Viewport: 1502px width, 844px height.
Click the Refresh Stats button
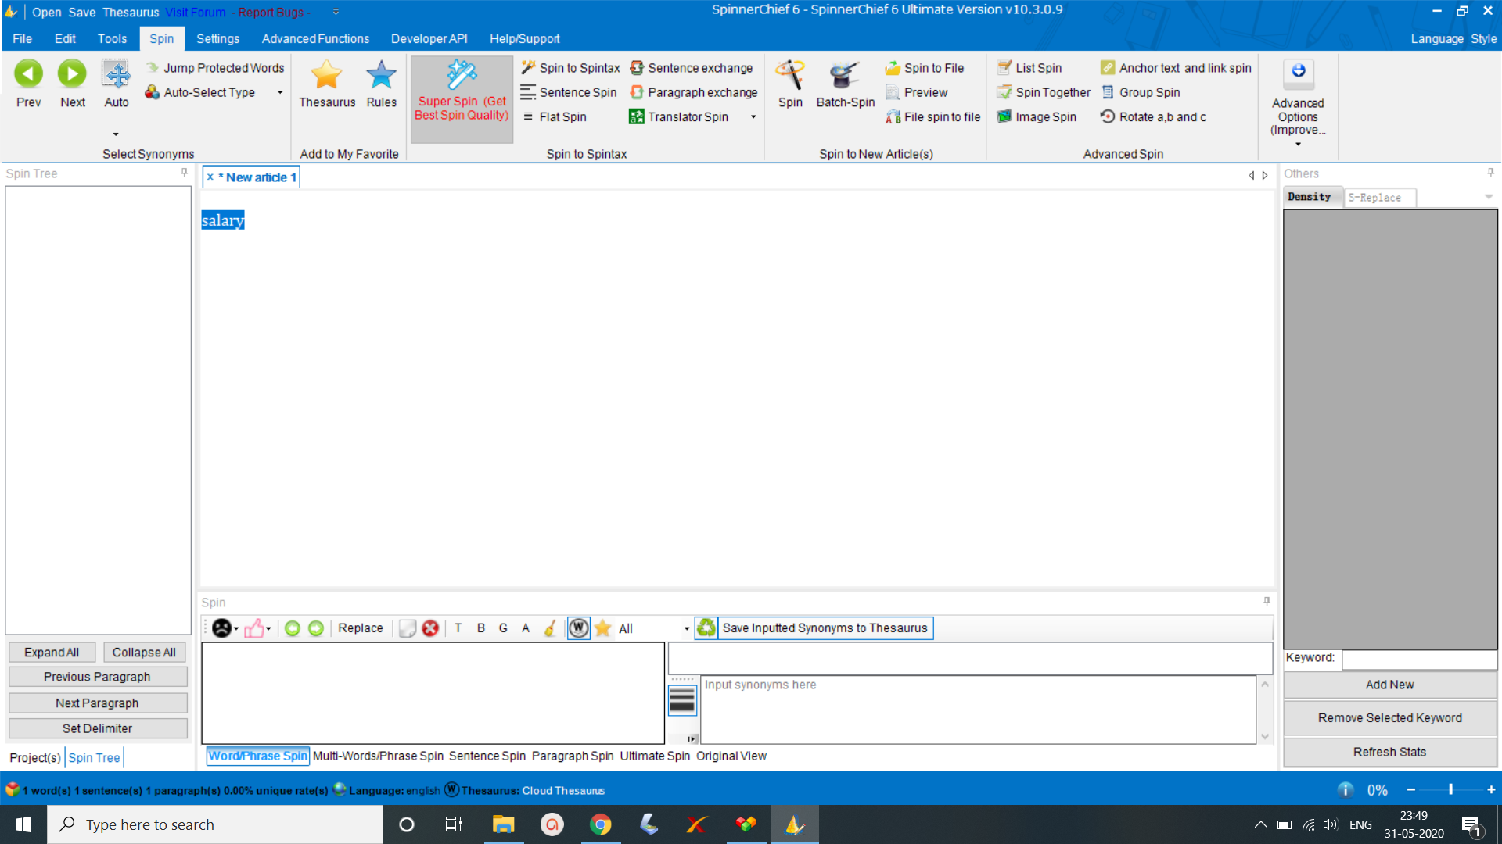(x=1389, y=752)
